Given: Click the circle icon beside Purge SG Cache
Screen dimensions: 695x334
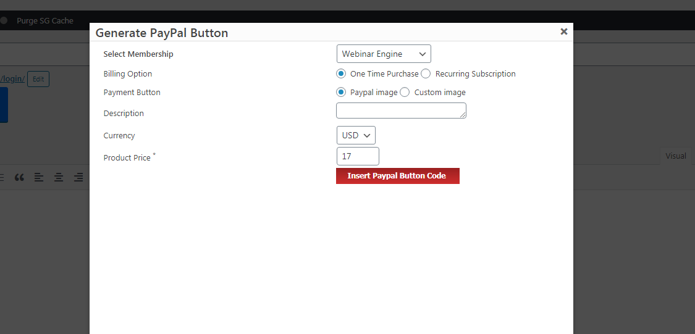Looking at the screenshot, I should (x=4, y=20).
